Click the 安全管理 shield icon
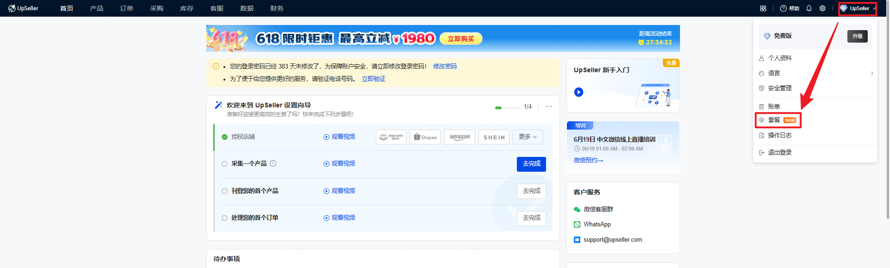Screen dimensions: 890x268 point(761,88)
